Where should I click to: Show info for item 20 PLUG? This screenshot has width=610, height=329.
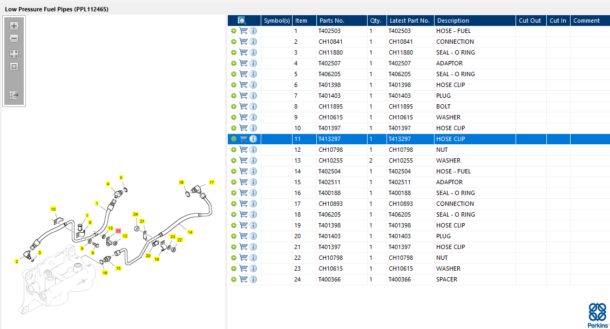[253, 236]
